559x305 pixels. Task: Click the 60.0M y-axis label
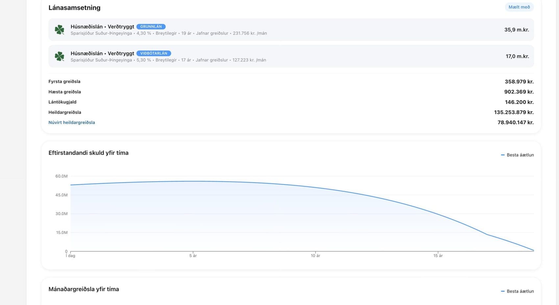tap(61, 176)
